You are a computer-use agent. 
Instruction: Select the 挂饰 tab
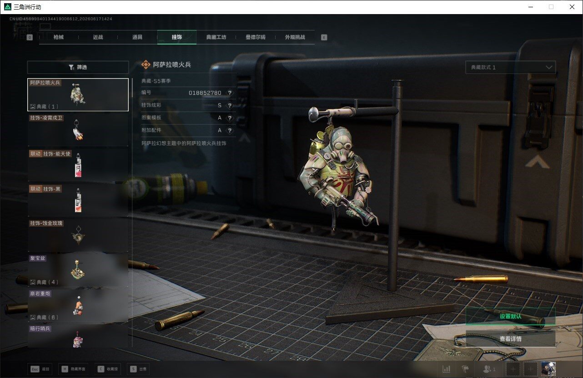(177, 37)
